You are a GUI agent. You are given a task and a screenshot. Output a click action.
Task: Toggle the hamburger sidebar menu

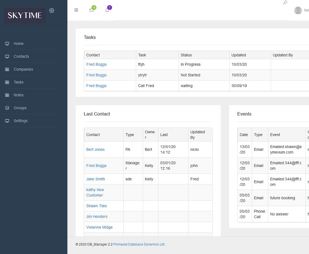coord(76,10)
